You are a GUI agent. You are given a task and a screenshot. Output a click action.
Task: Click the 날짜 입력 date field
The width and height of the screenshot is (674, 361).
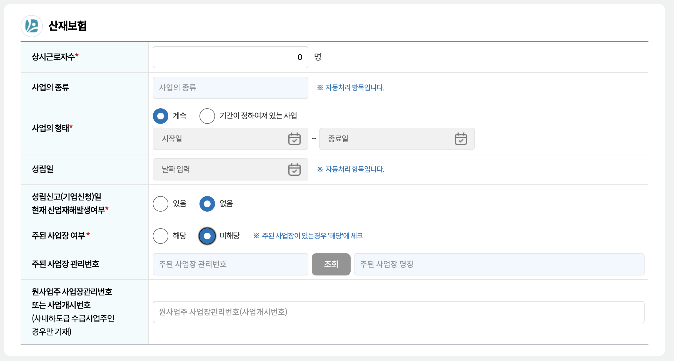click(219, 169)
